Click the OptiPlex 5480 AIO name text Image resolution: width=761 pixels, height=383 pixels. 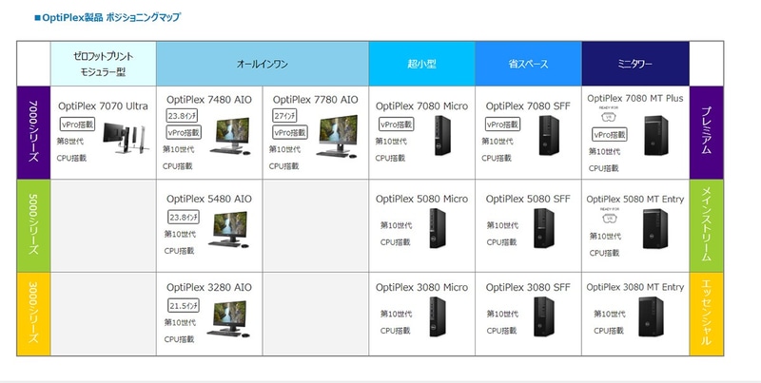tap(209, 199)
